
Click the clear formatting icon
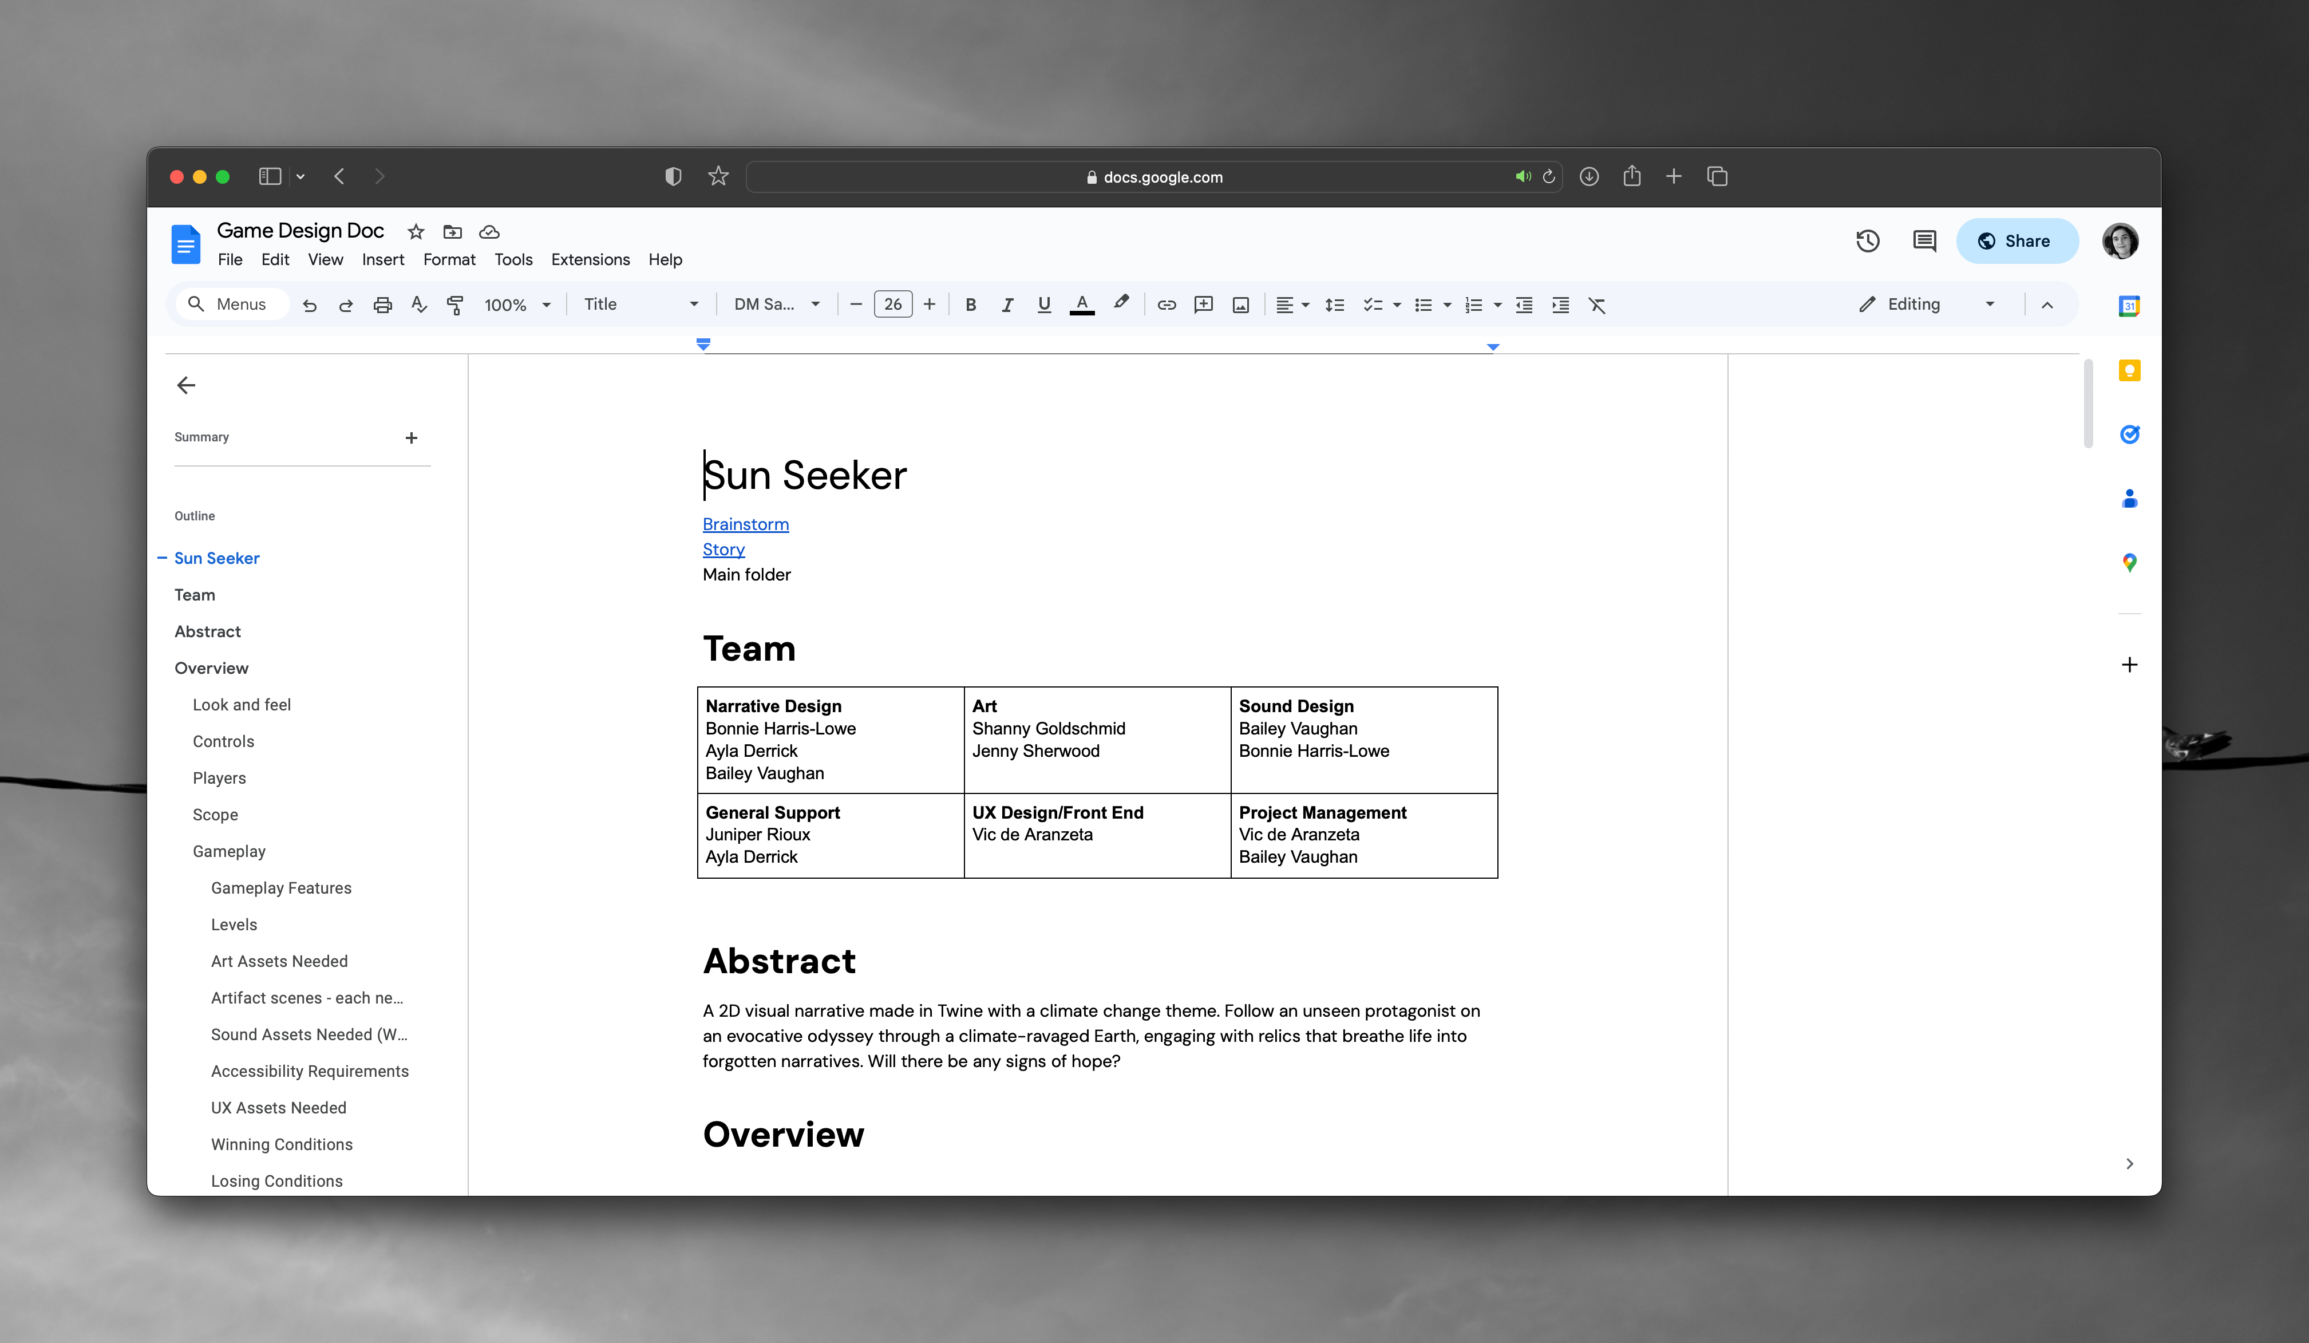coord(1596,304)
